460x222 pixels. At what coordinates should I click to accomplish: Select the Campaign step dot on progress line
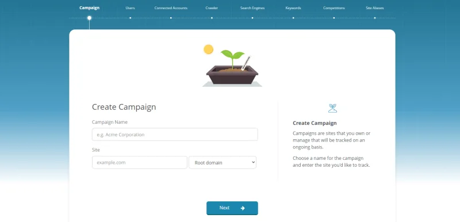tap(89, 18)
